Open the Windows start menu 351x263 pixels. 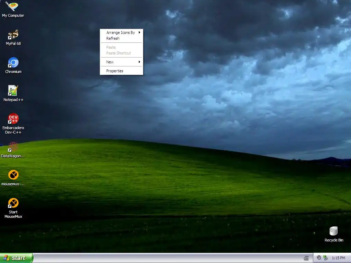16,258
